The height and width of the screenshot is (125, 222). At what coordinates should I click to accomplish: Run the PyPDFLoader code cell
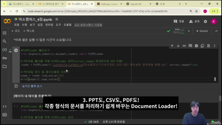[x=16, y=50]
